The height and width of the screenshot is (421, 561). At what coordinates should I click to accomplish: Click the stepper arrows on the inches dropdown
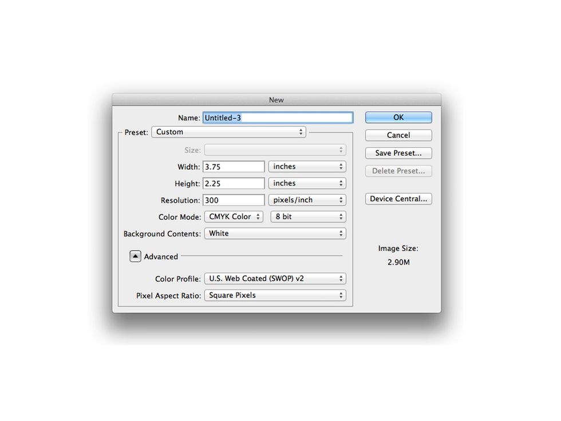pyautogui.click(x=342, y=166)
